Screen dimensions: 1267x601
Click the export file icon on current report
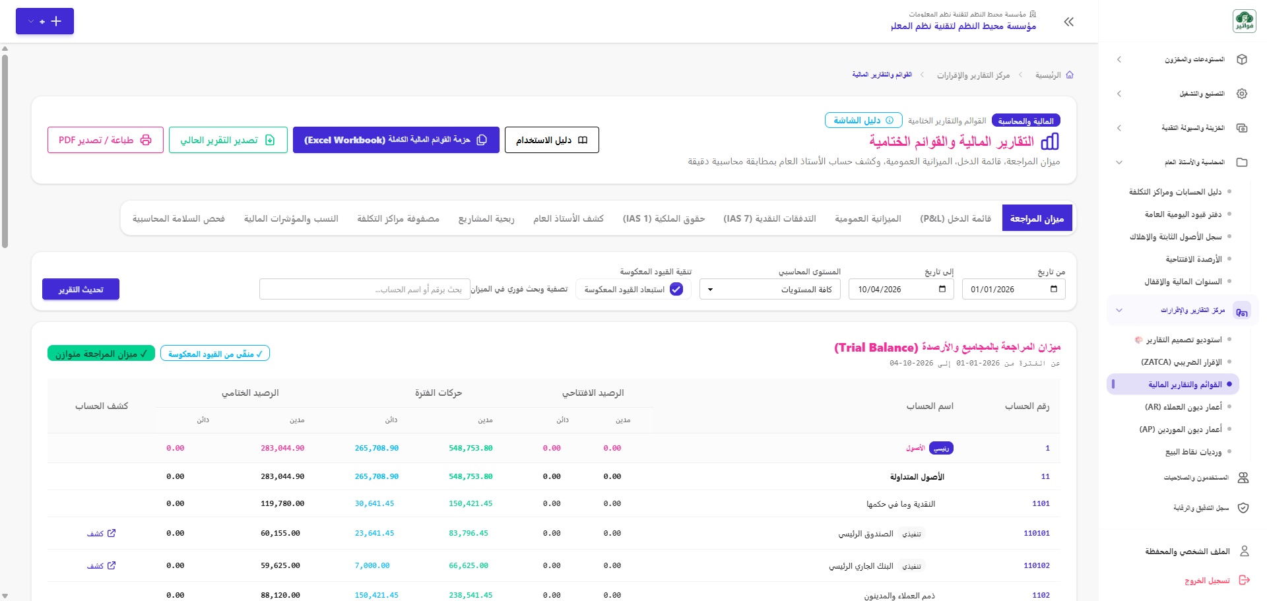point(270,140)
